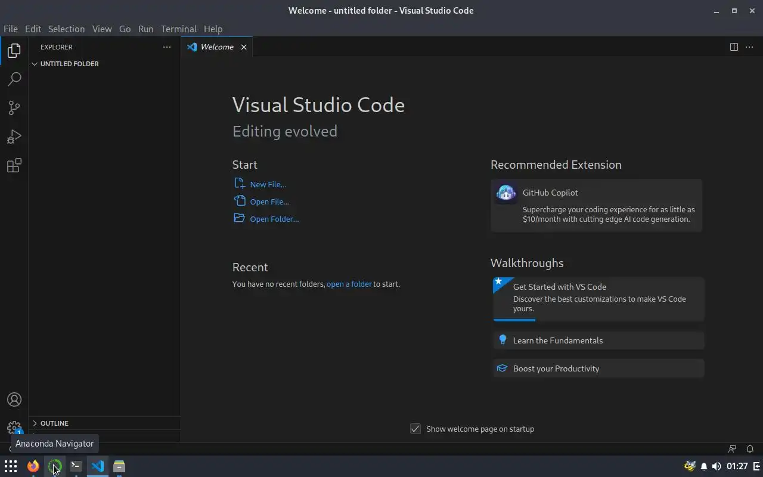Click the 'open a folder' link under Recent
The width and height of the screenshot is (763, 477).
click(x=349, y=284)
